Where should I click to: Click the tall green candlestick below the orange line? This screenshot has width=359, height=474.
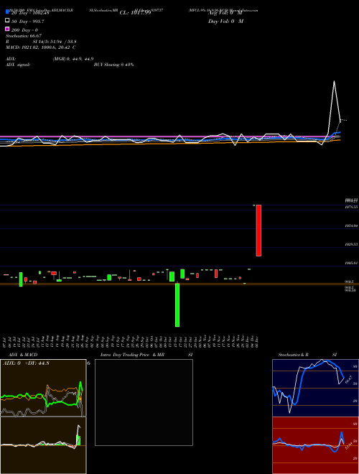177,305
